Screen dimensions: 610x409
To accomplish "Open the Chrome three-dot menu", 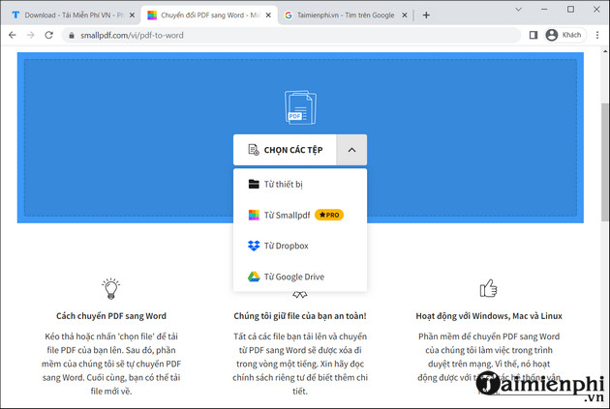I will [598, 35].
